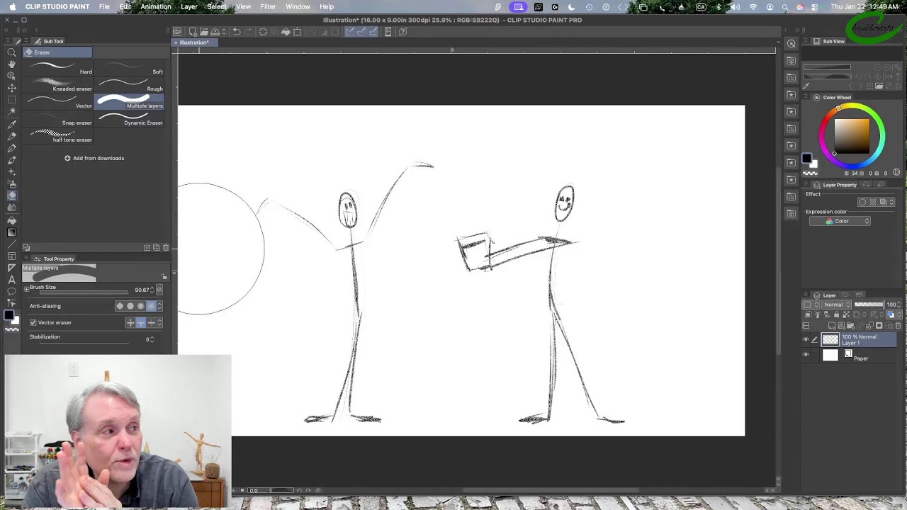Open the File menu
Screen dimensions: 907x510
104,6
